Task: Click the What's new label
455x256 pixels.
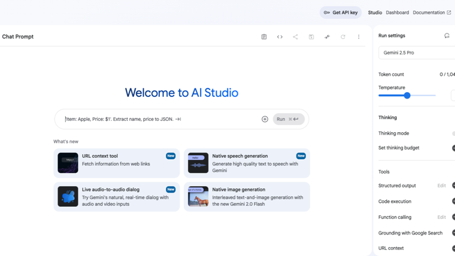Action: point(66,142)
